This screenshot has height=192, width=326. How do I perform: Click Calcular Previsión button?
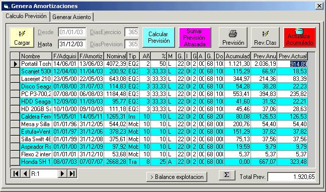point(158,38)
